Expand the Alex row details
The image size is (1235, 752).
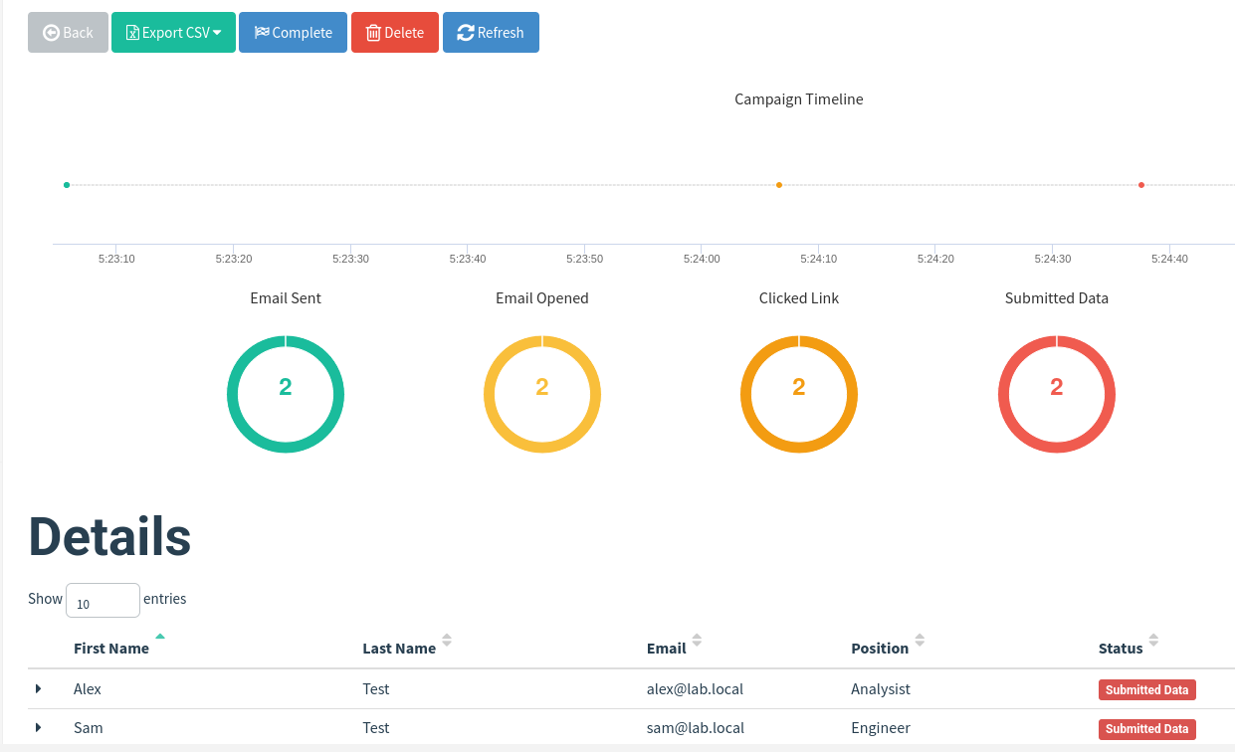39,688
